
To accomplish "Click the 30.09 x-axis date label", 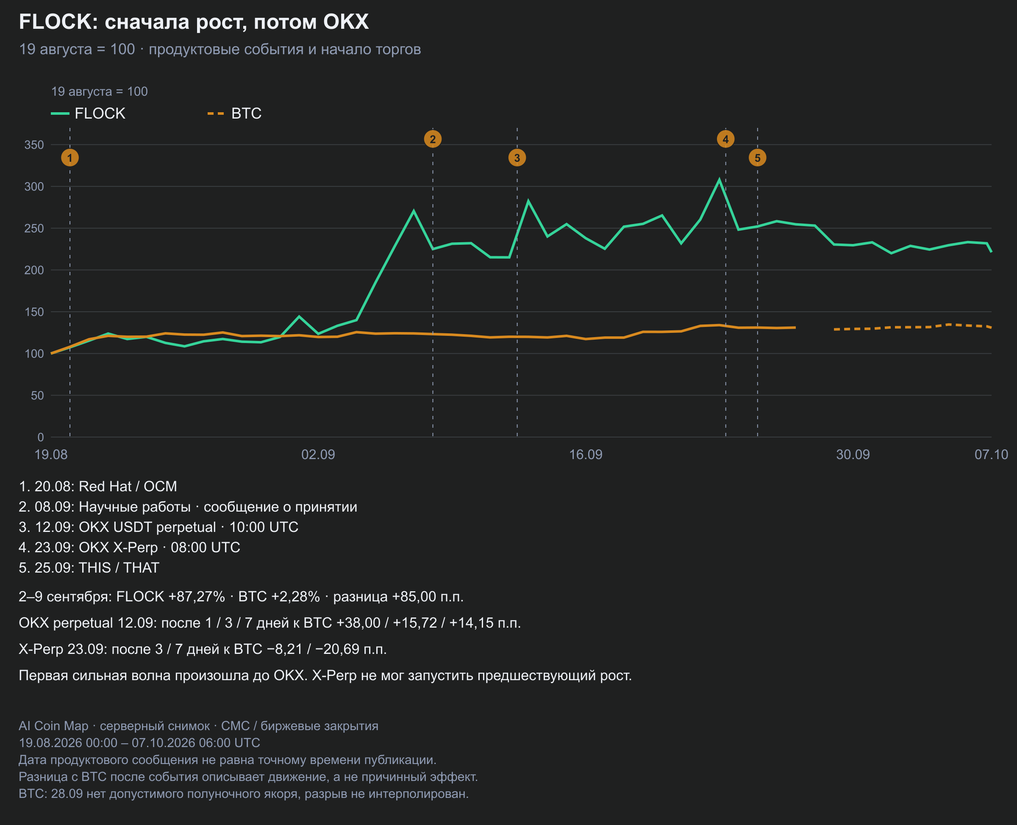I will 853,455.
